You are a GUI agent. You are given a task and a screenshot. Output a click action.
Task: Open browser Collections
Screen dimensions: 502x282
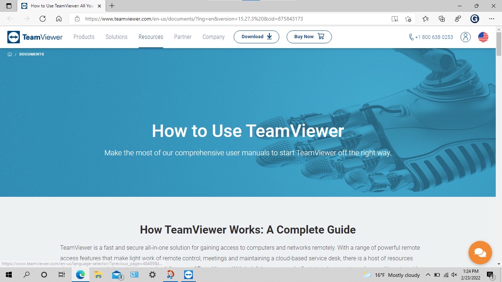tap(441, 19)
